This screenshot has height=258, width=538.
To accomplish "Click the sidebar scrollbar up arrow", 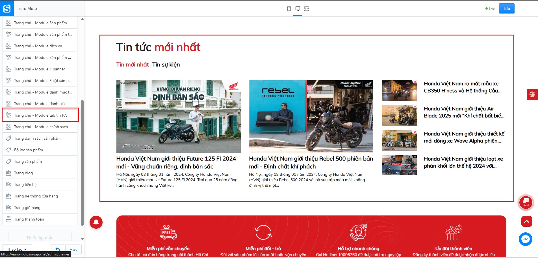I will (x=82, y=19).
